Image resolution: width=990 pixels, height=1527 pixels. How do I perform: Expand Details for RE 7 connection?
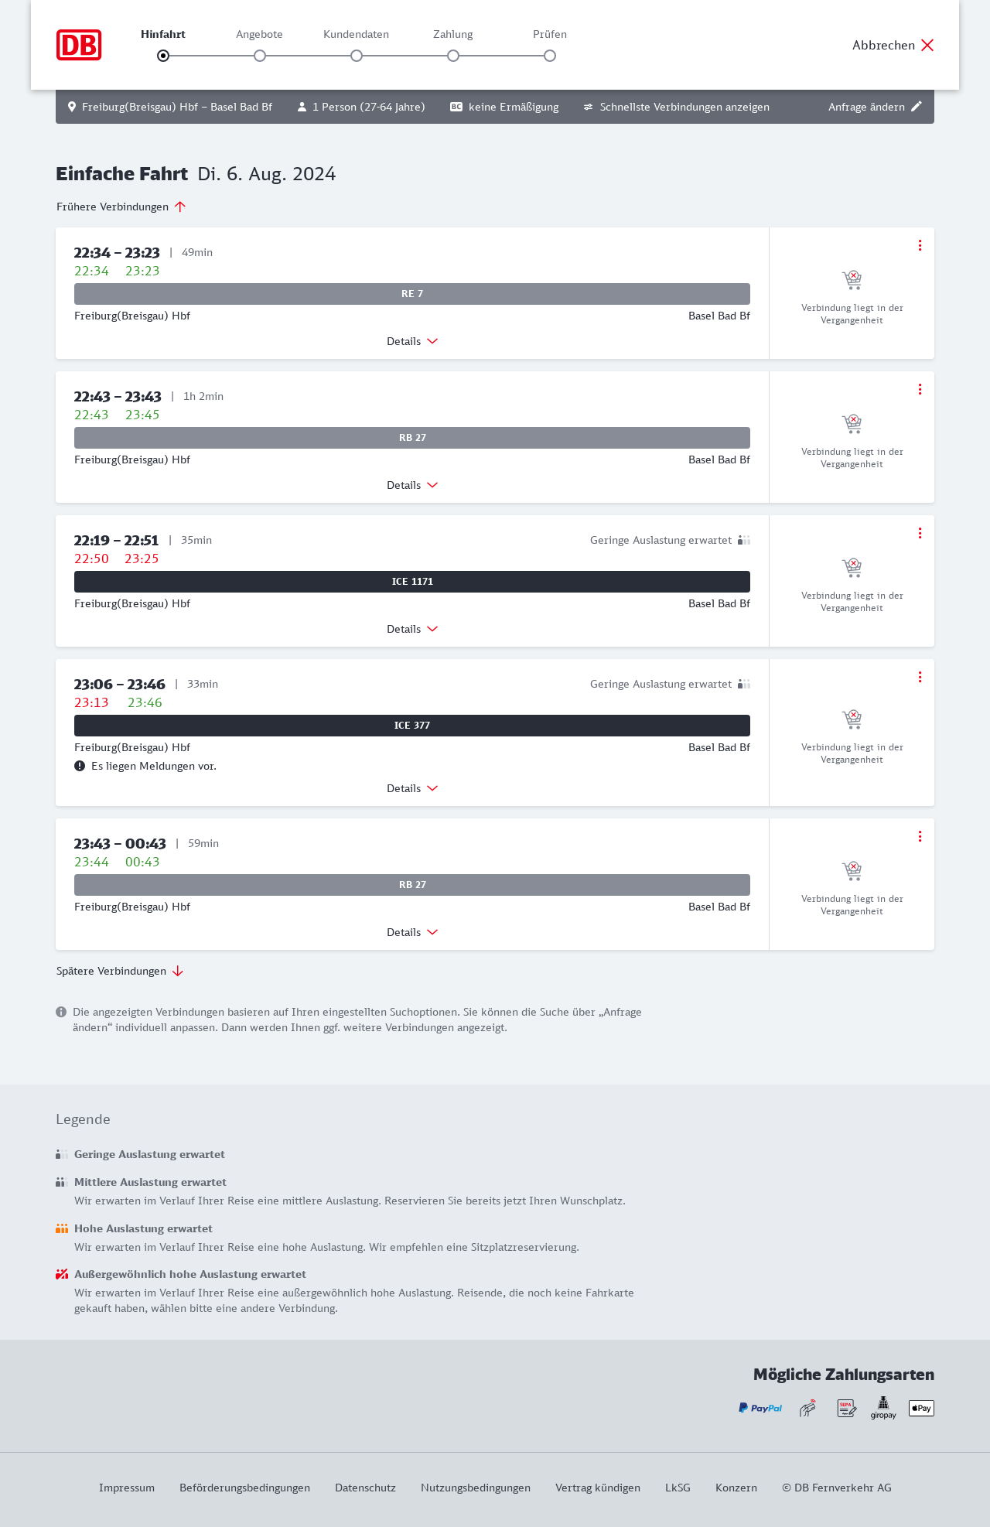pos(412,341)
